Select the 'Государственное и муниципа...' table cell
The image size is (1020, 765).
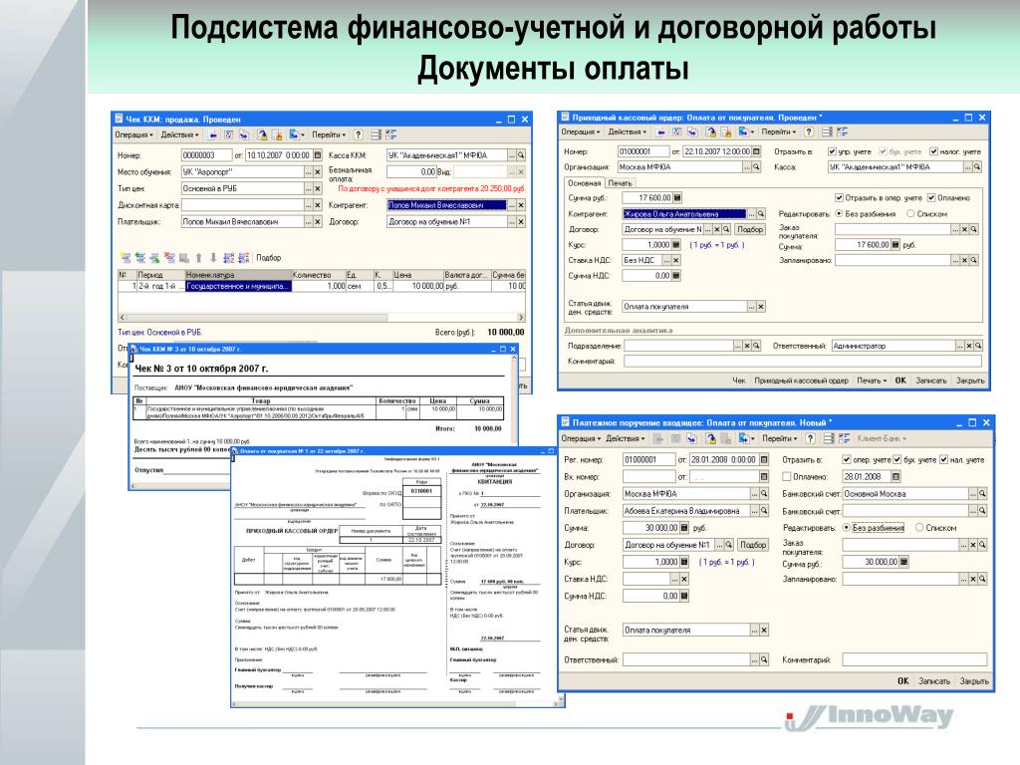pyautogui.click(x=238, y=286)
